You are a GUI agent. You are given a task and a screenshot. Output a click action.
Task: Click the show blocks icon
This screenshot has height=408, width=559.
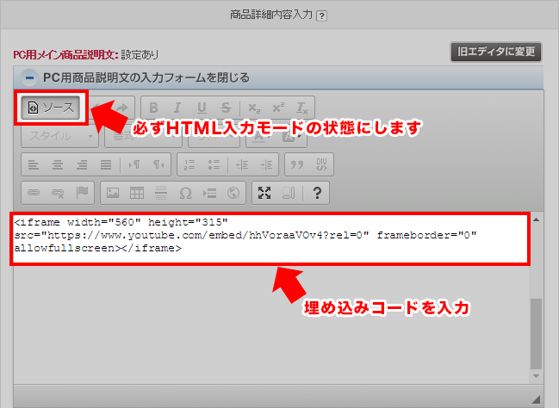(x=288, y=193)
